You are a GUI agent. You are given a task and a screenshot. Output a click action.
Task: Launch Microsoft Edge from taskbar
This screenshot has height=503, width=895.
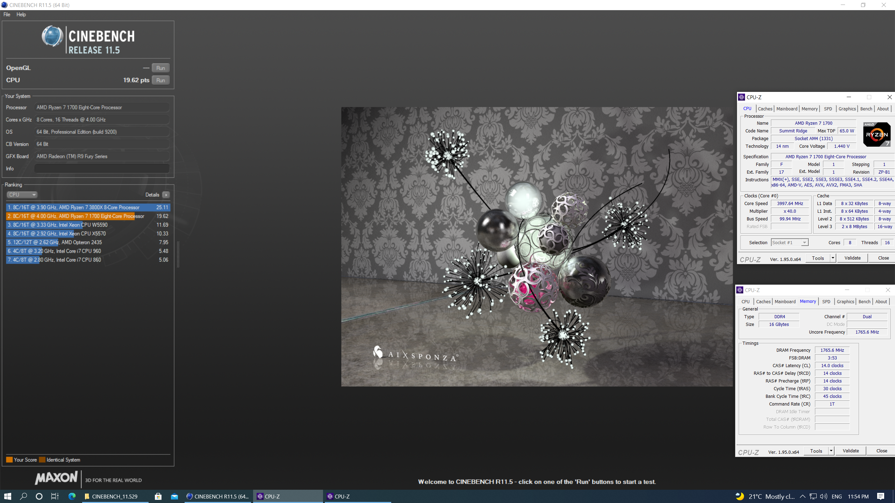point(72,496)
